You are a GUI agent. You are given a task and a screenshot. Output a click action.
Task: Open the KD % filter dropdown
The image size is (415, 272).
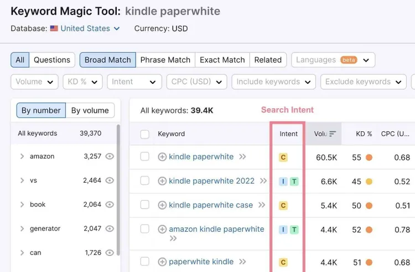[82, 82]
